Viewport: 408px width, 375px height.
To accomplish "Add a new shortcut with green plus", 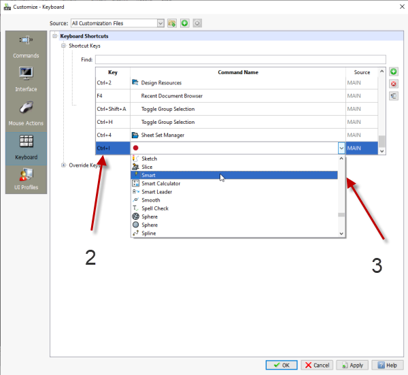I will coord(394,71).
